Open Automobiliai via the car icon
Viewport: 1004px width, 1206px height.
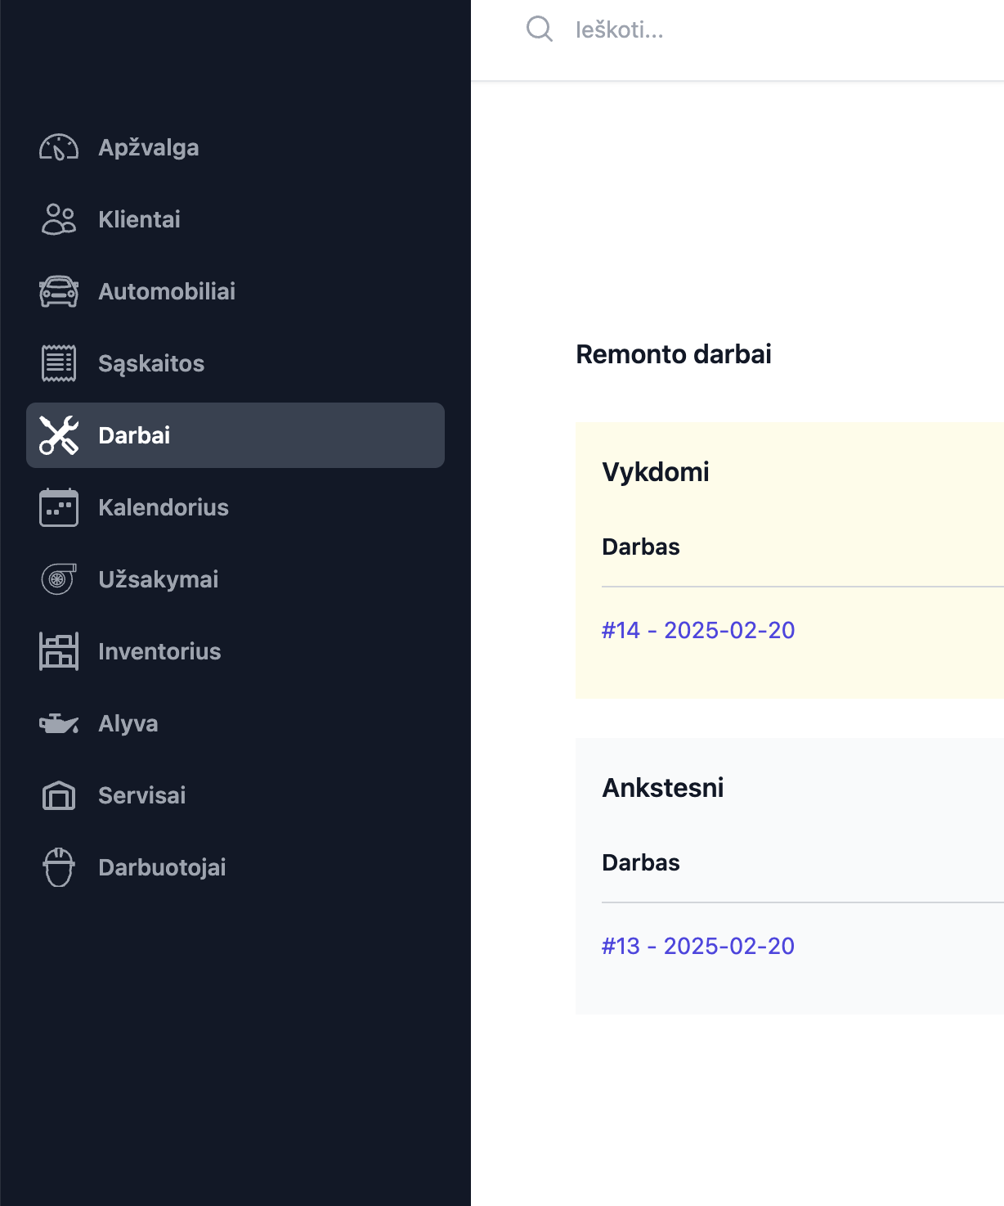coord(58,291)
